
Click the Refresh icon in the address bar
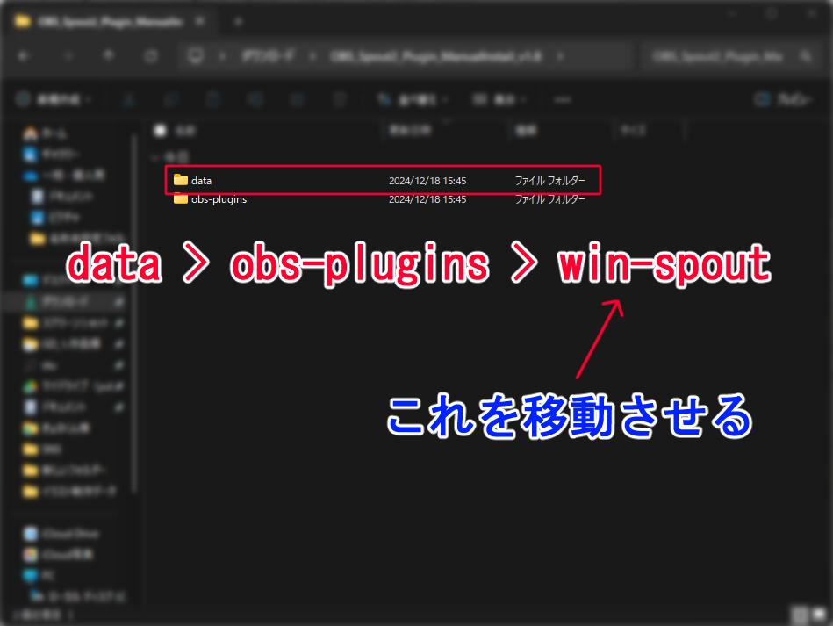click(151, 55)
